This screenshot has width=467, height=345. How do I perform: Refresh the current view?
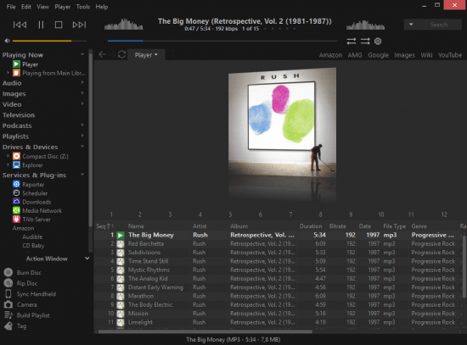121,54
